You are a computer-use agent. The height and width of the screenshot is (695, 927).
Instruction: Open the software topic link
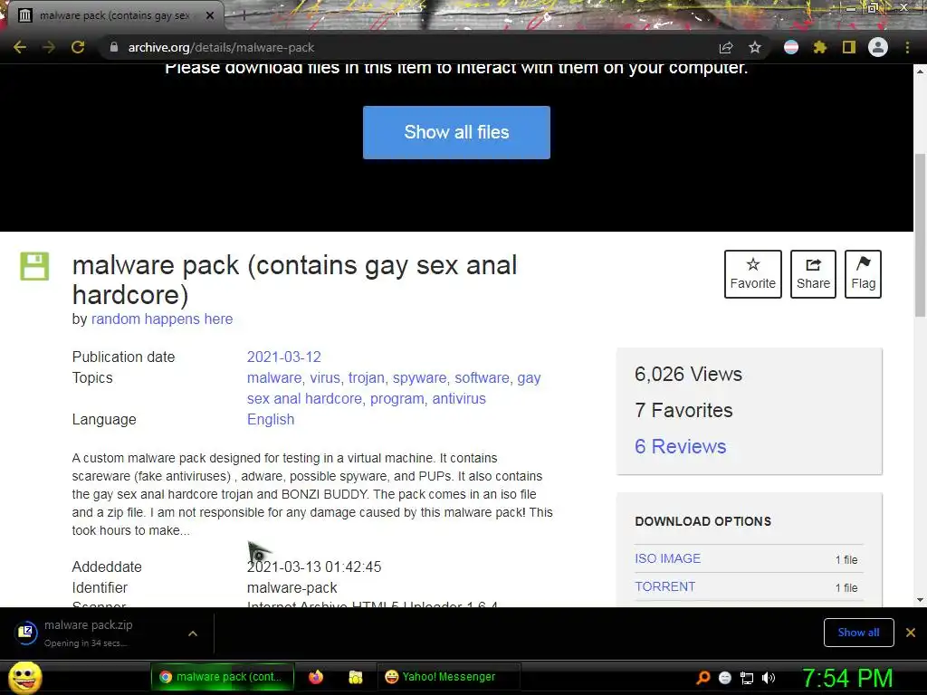tap(482, 377)
